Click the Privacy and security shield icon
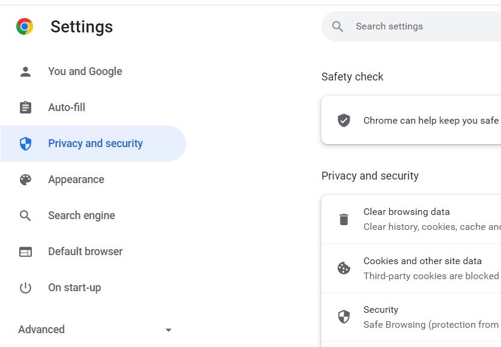This screenshot has width=501, height=347. coord(25,143)
